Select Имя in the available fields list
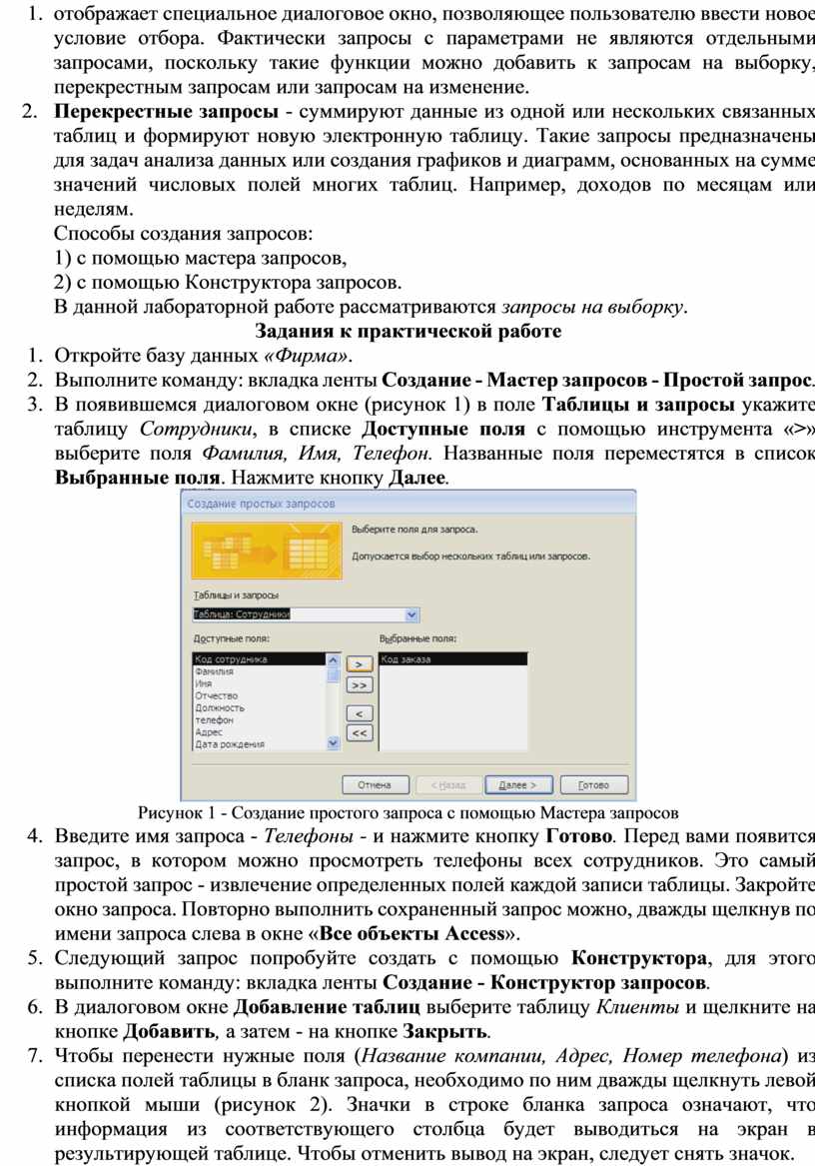The width and height of the screenshot is (815, 1166). (259, 683)
